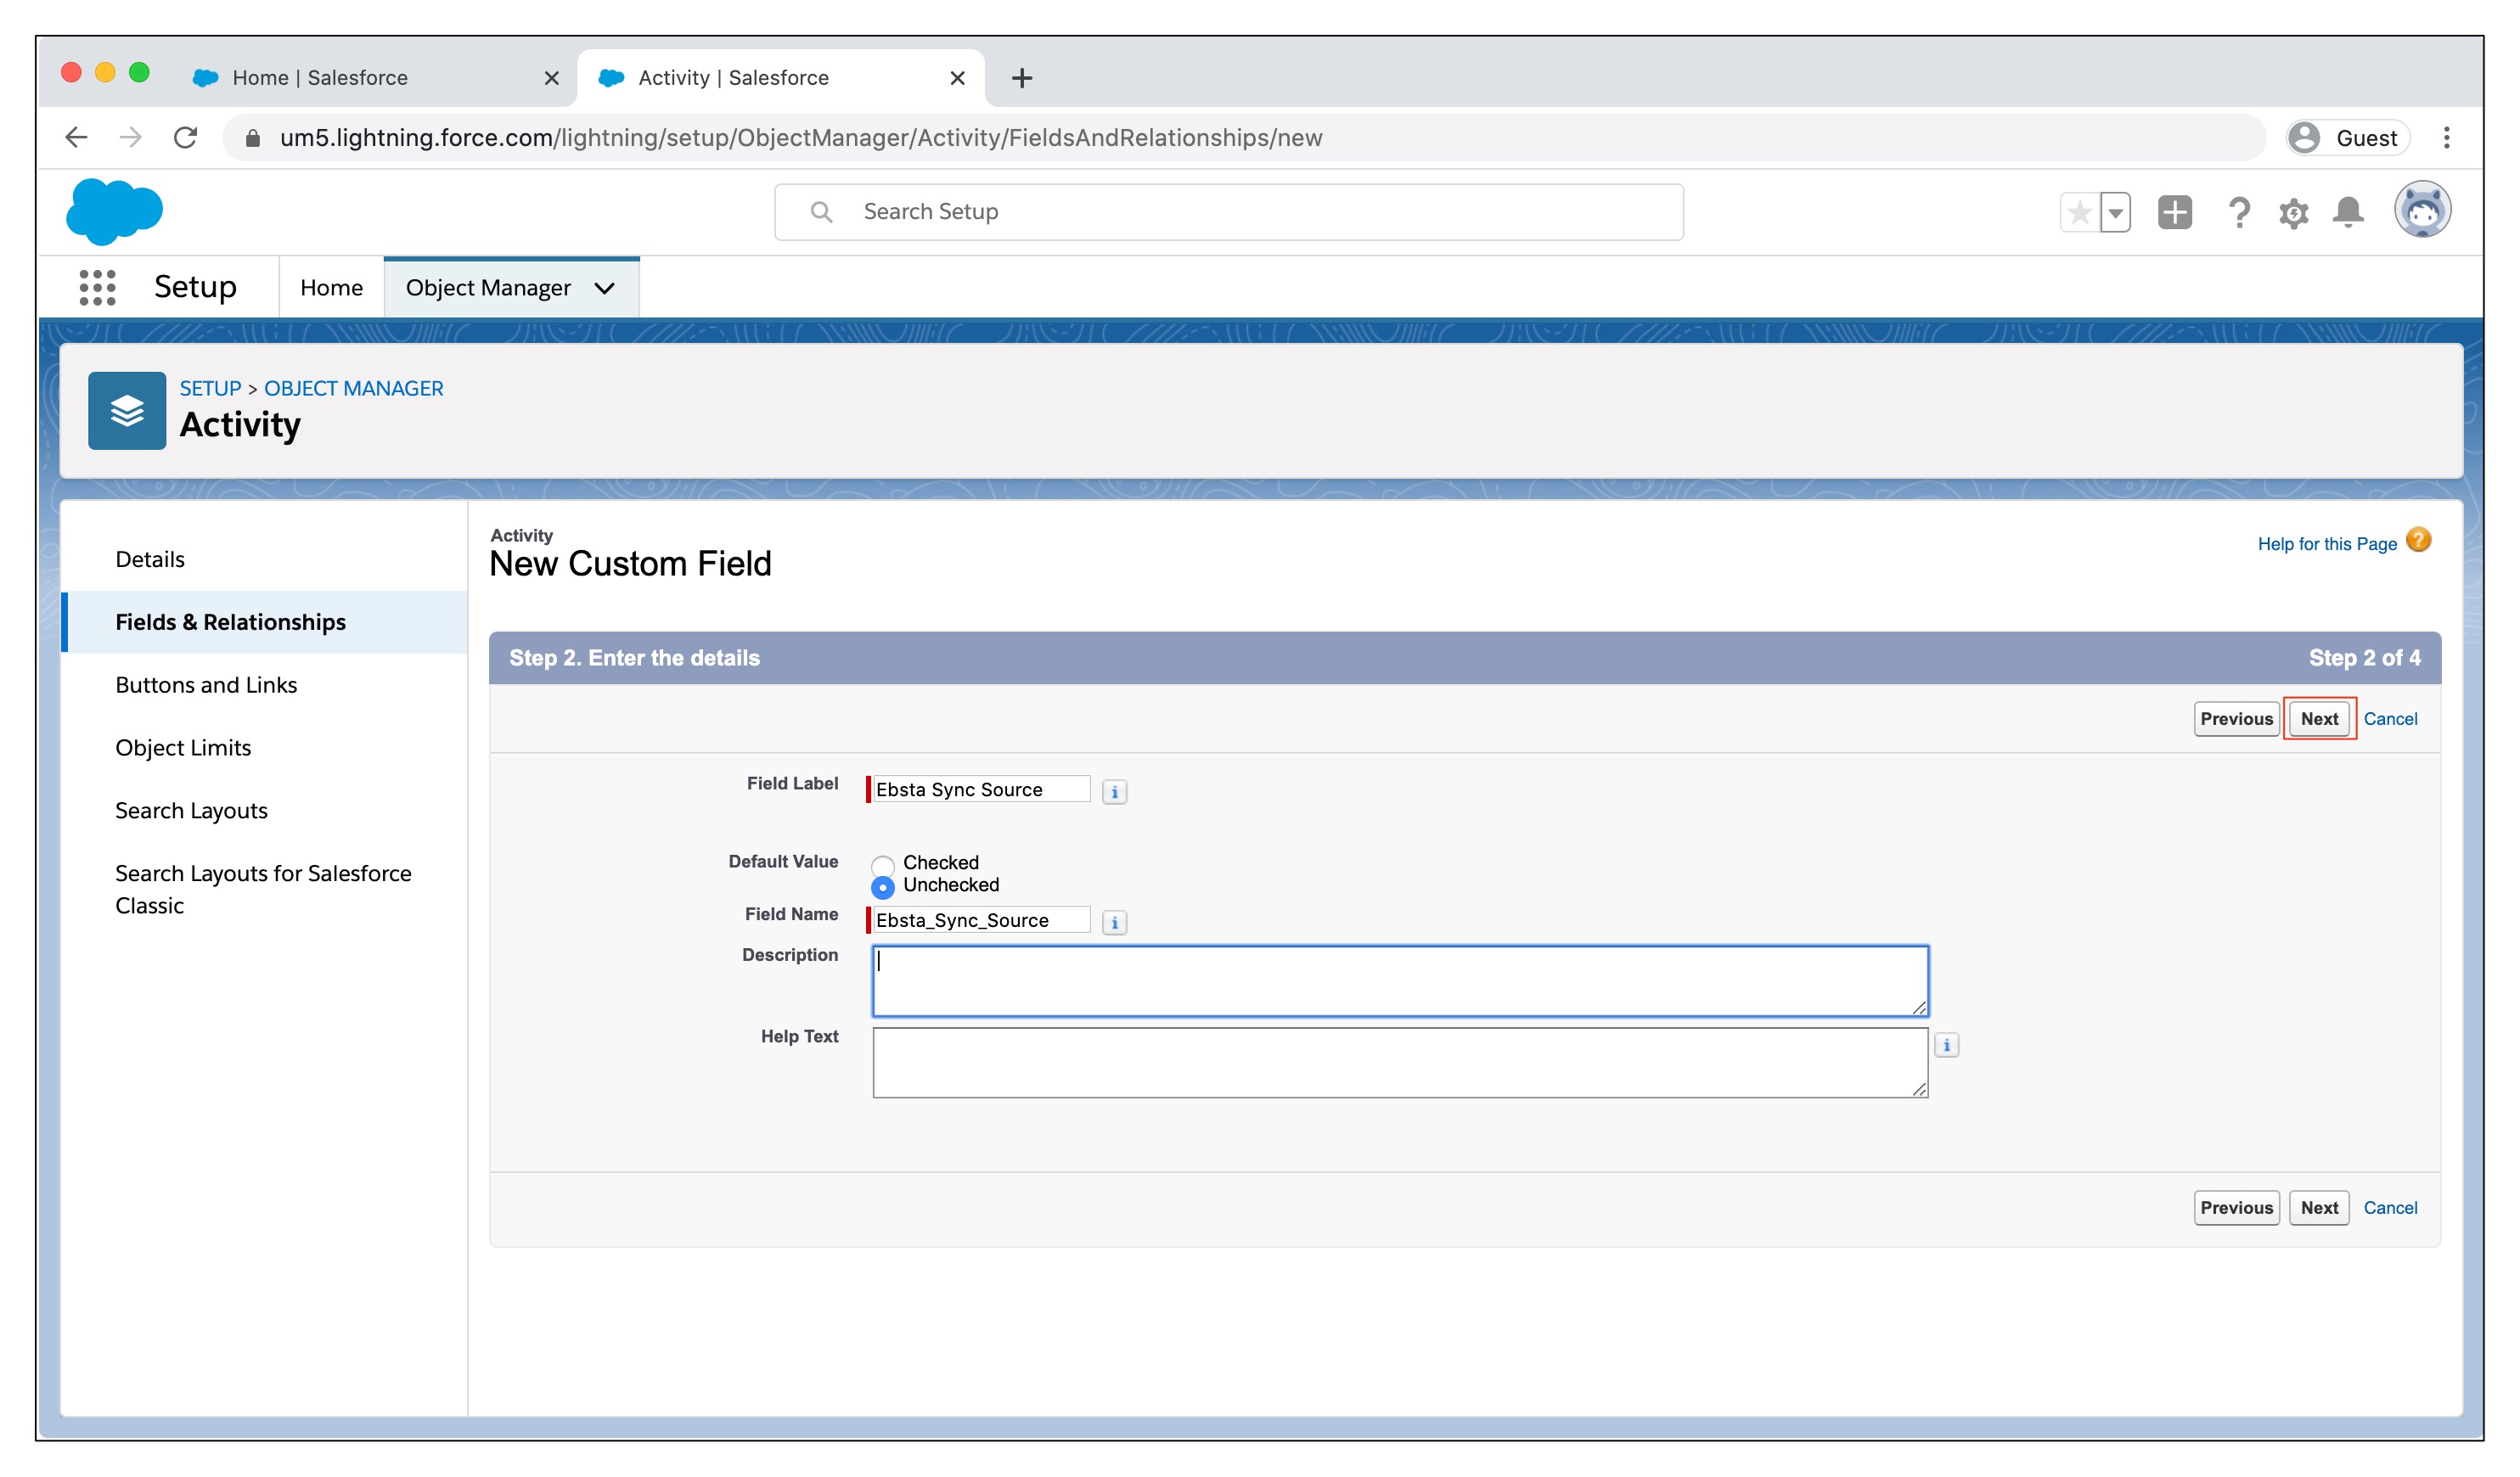Open the App Launcher grid icon
The image size is (2520, 1477).
[97, 288]
